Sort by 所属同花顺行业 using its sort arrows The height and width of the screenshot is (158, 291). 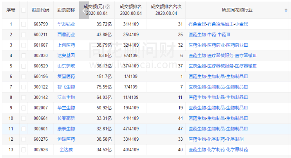pyautogui.click(x=286, y=11)
